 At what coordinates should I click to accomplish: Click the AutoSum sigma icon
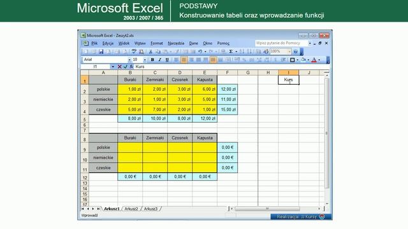click(231, 52)
